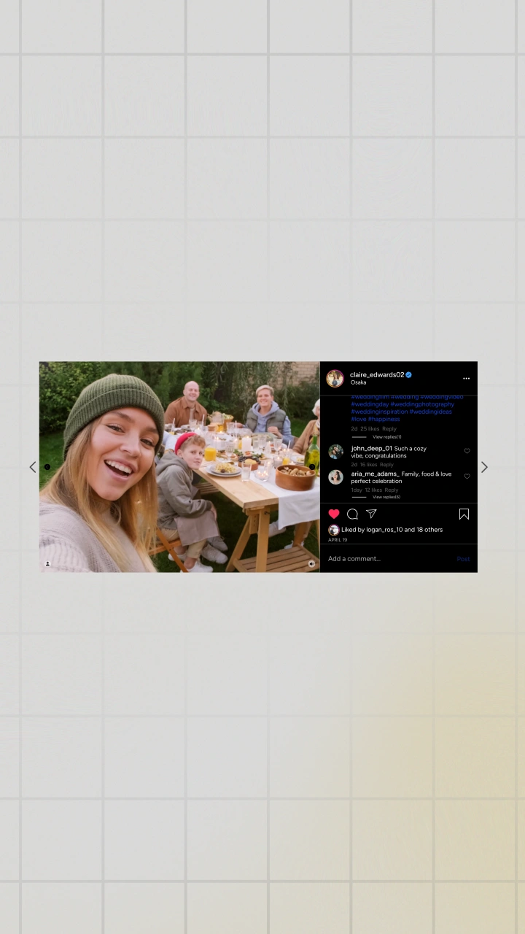
Task: Click the selfie photo of the dinner party
Action: (179, 467)
